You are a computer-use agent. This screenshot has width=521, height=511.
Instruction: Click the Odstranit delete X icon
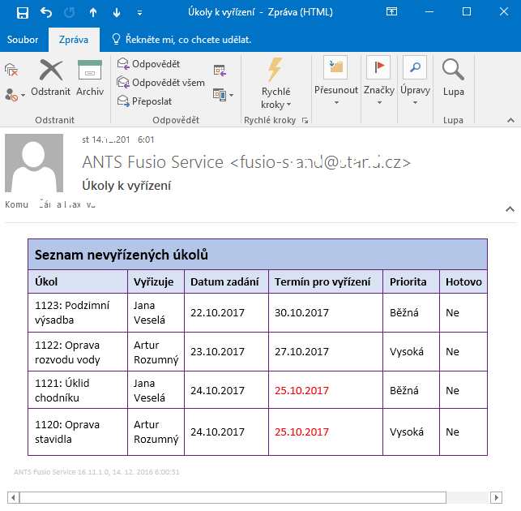coord(51,70)
